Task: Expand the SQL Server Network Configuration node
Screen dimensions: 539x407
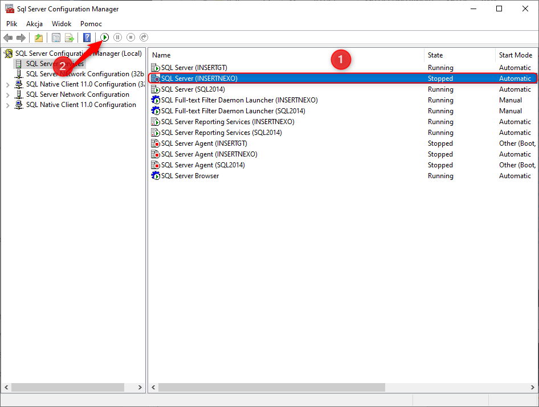Action: pyautogui.click(x=7, y=95)
